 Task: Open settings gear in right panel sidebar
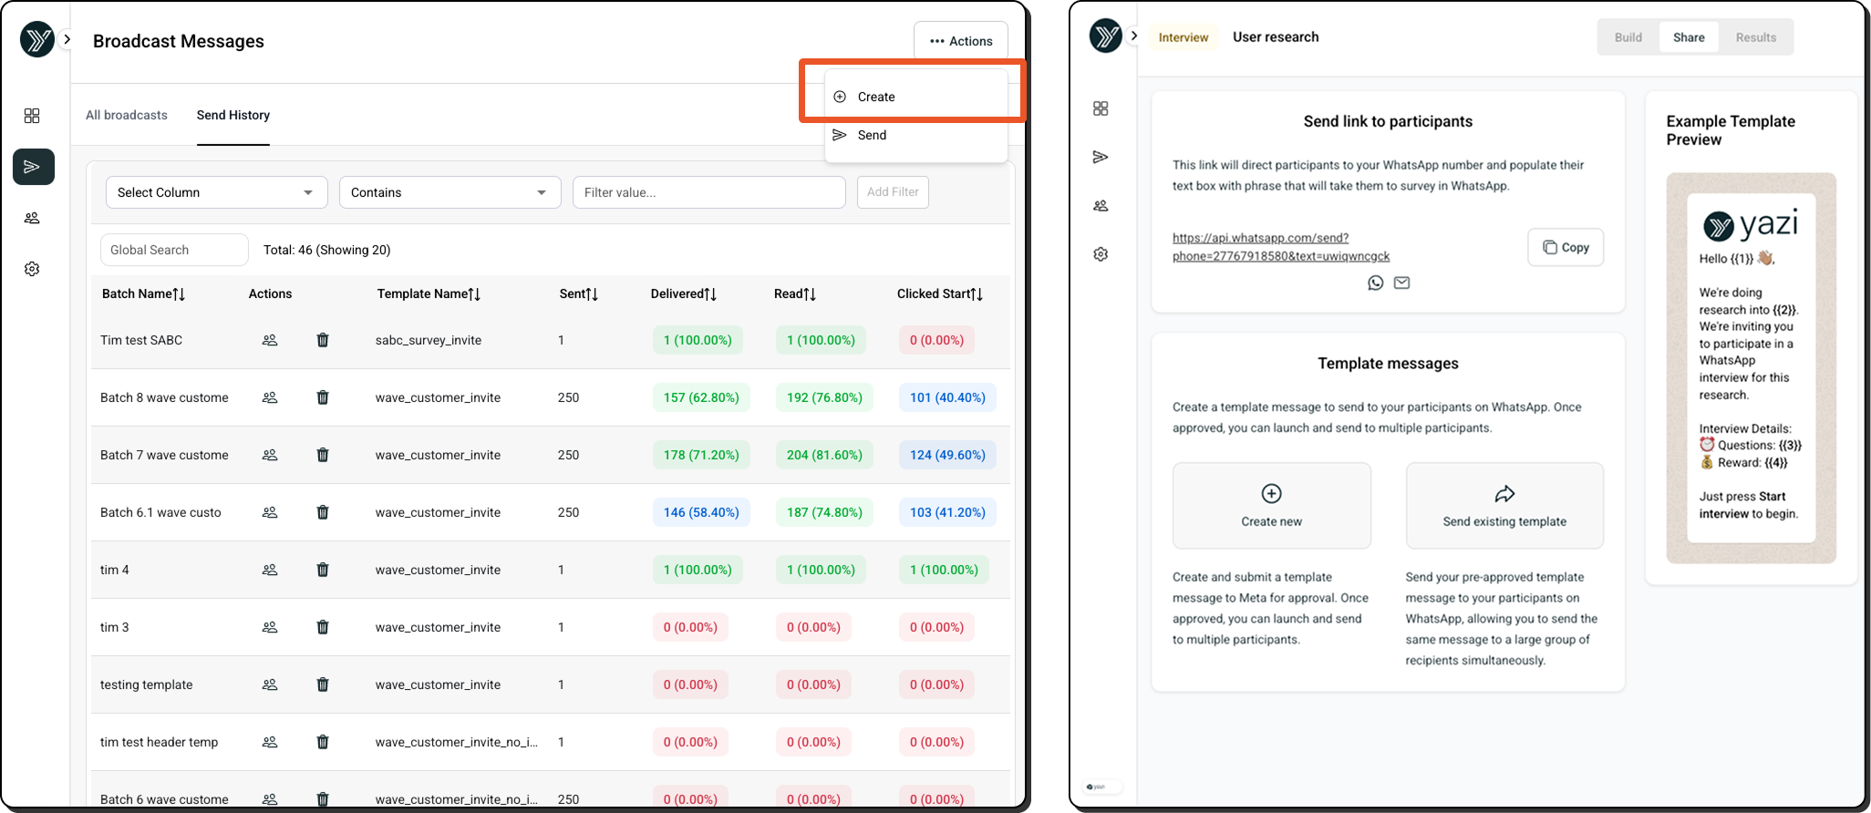[x=1101, y=254]
